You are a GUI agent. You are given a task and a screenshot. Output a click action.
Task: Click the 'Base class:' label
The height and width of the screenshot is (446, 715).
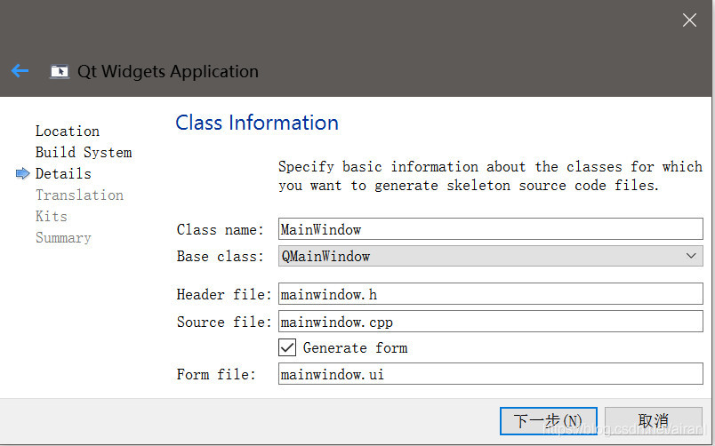221,257
